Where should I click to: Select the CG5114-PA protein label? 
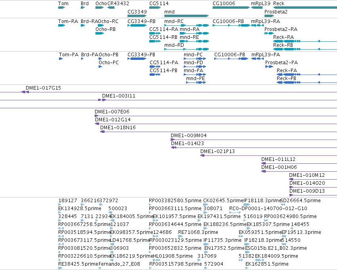[x=164, y=63]
